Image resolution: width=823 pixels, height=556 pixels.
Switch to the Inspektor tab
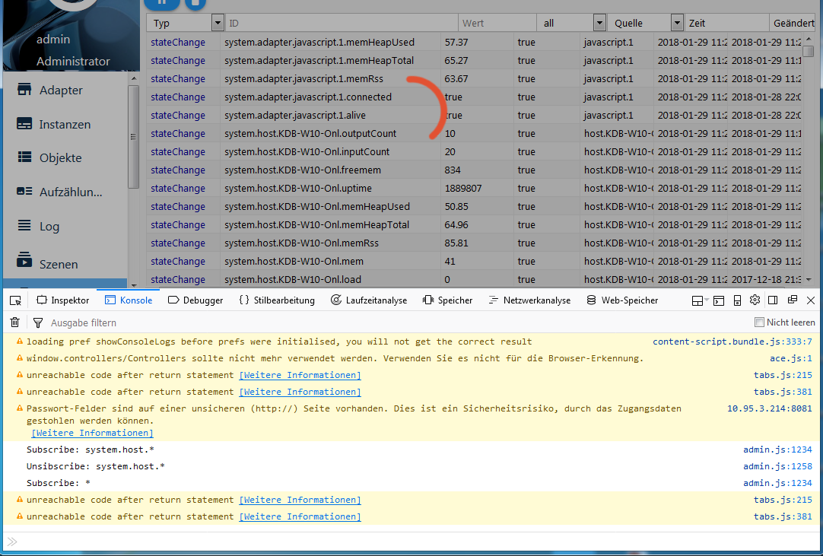pos(62,300)
